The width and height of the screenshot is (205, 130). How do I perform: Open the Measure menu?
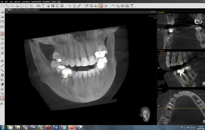tap(17, 2)
